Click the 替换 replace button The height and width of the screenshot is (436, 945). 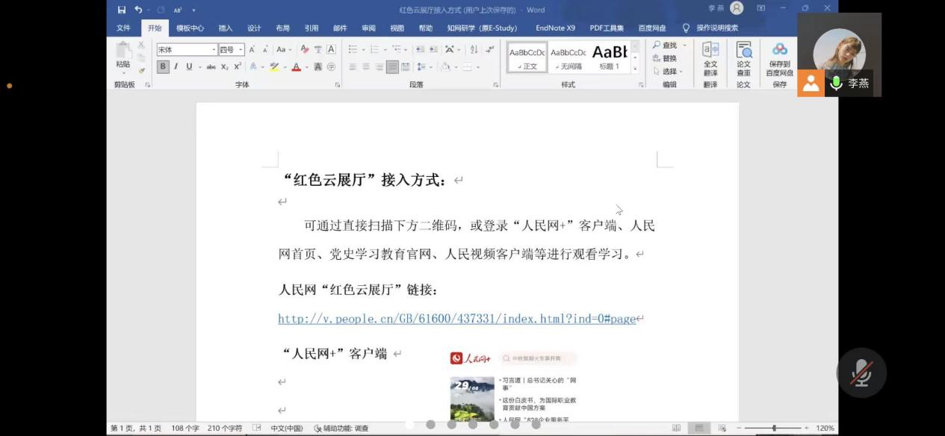(x=665, y=58)
